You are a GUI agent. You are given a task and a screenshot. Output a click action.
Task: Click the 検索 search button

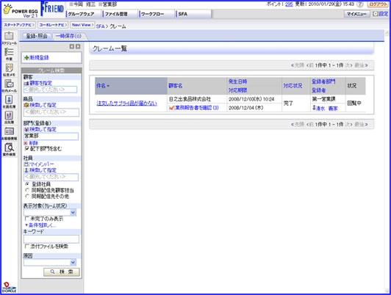62,272
